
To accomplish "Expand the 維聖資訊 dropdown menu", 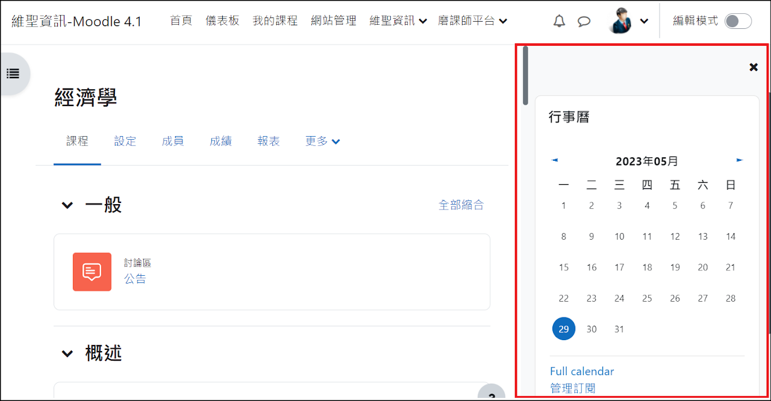I will click(398, 21).
